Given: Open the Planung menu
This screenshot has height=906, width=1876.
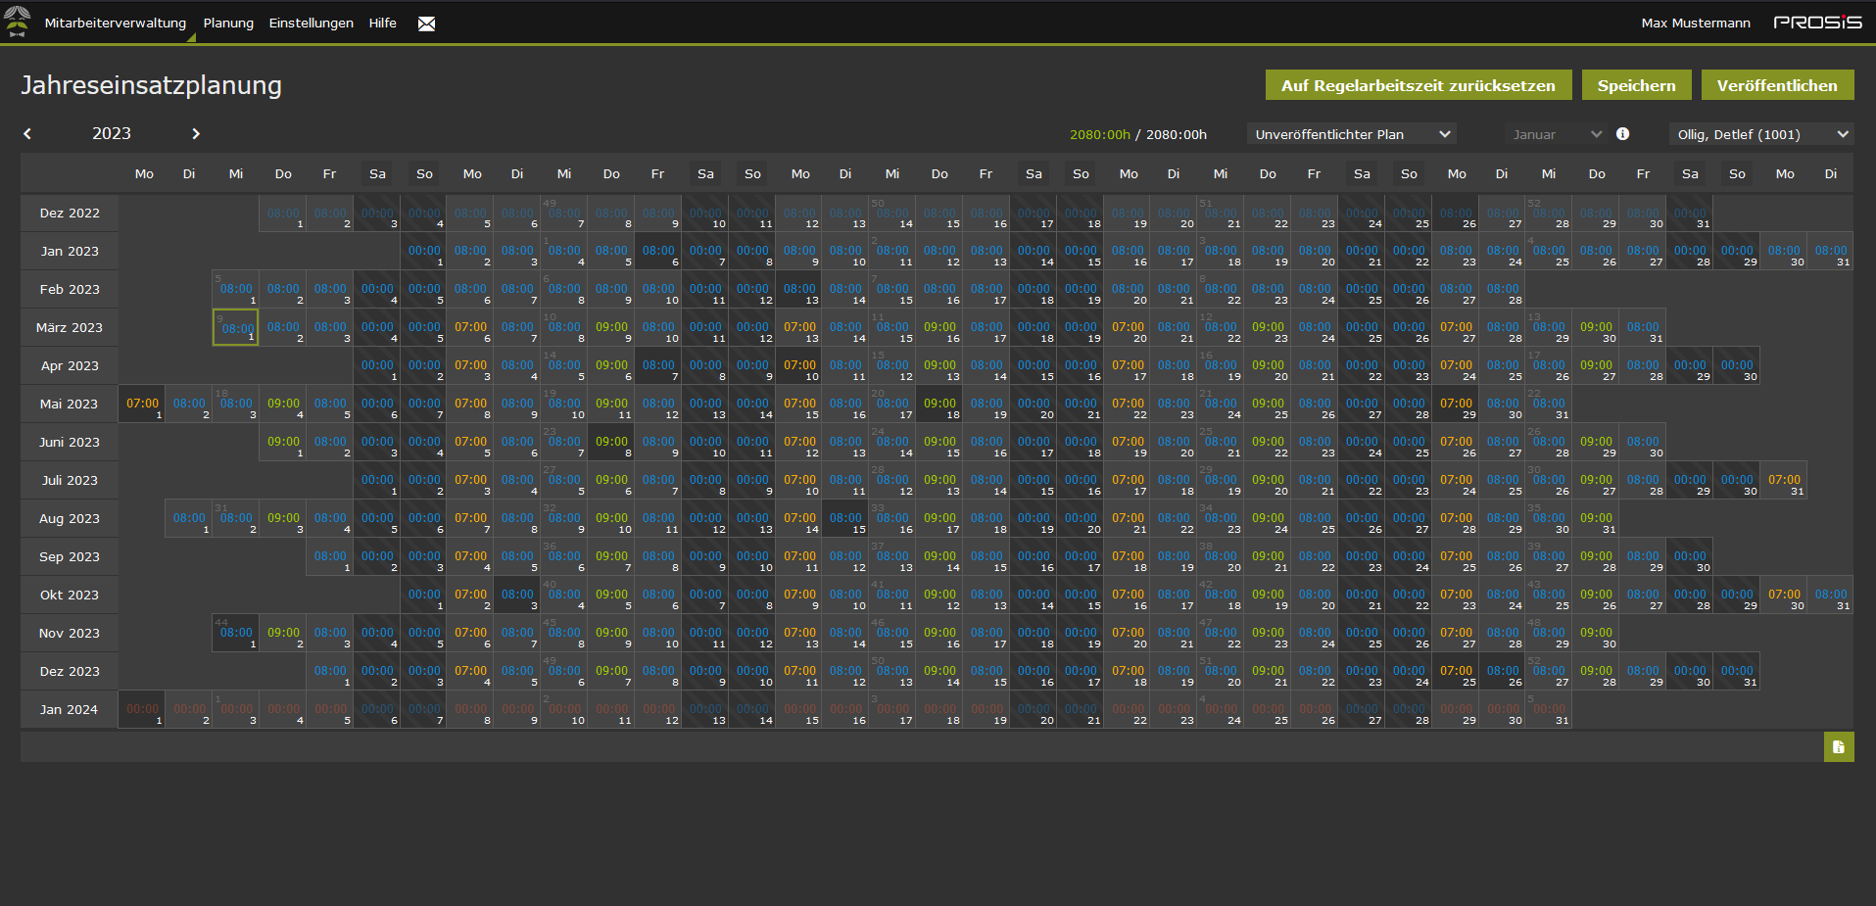Looking at the screenshot, I should [228, 24].
